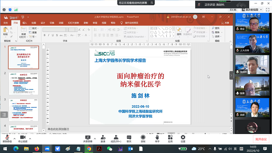Image resolution: width=272 pixels, height=153 pixels.
Task: Switch to PowerPoint View tab
Action: tap(104, 23)
